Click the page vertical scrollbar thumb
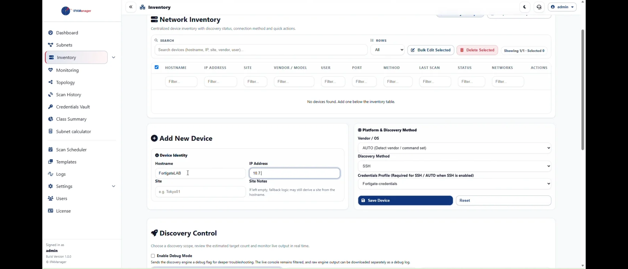 [583, 90]
